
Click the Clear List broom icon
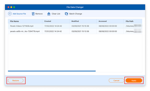point(49,14)
